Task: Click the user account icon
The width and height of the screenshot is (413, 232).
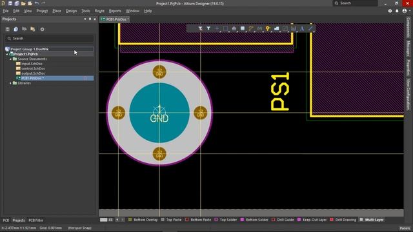Action: (405, 11)
